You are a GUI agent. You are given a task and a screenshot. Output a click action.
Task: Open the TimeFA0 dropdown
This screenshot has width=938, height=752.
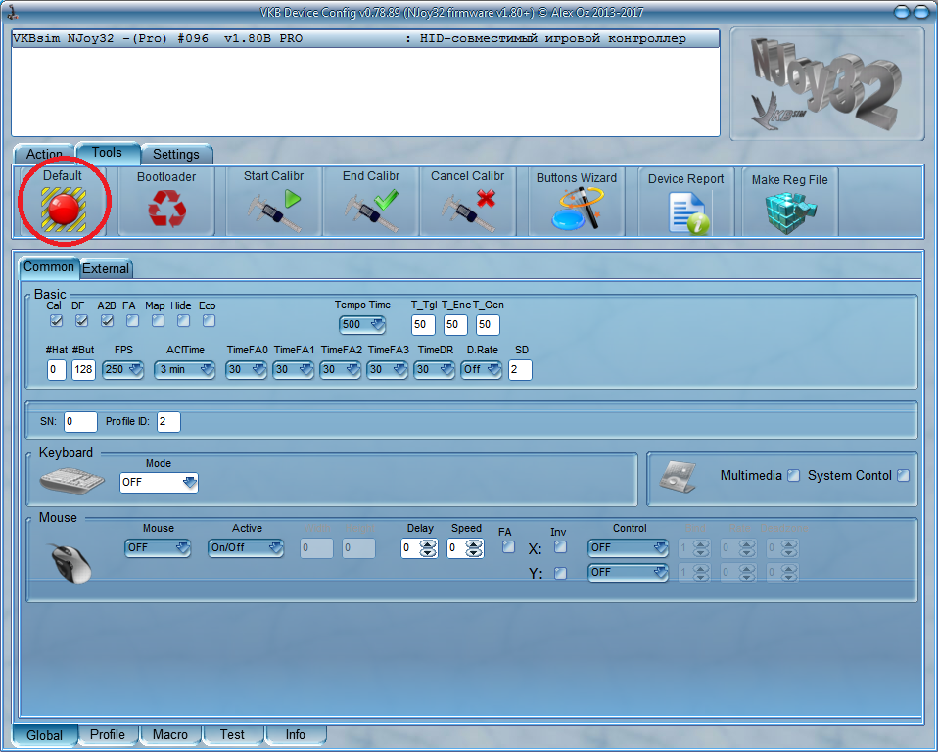(x=247, y=370)
